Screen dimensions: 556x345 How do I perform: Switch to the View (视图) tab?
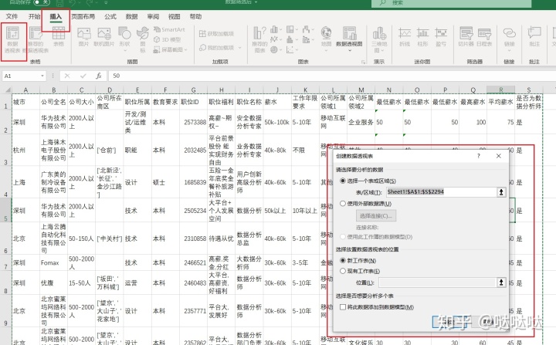174,17
